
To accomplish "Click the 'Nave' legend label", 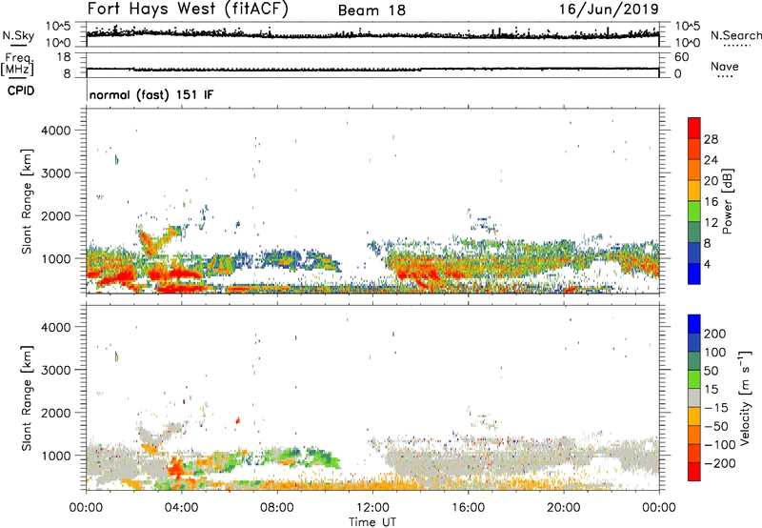I will [725, 66].
